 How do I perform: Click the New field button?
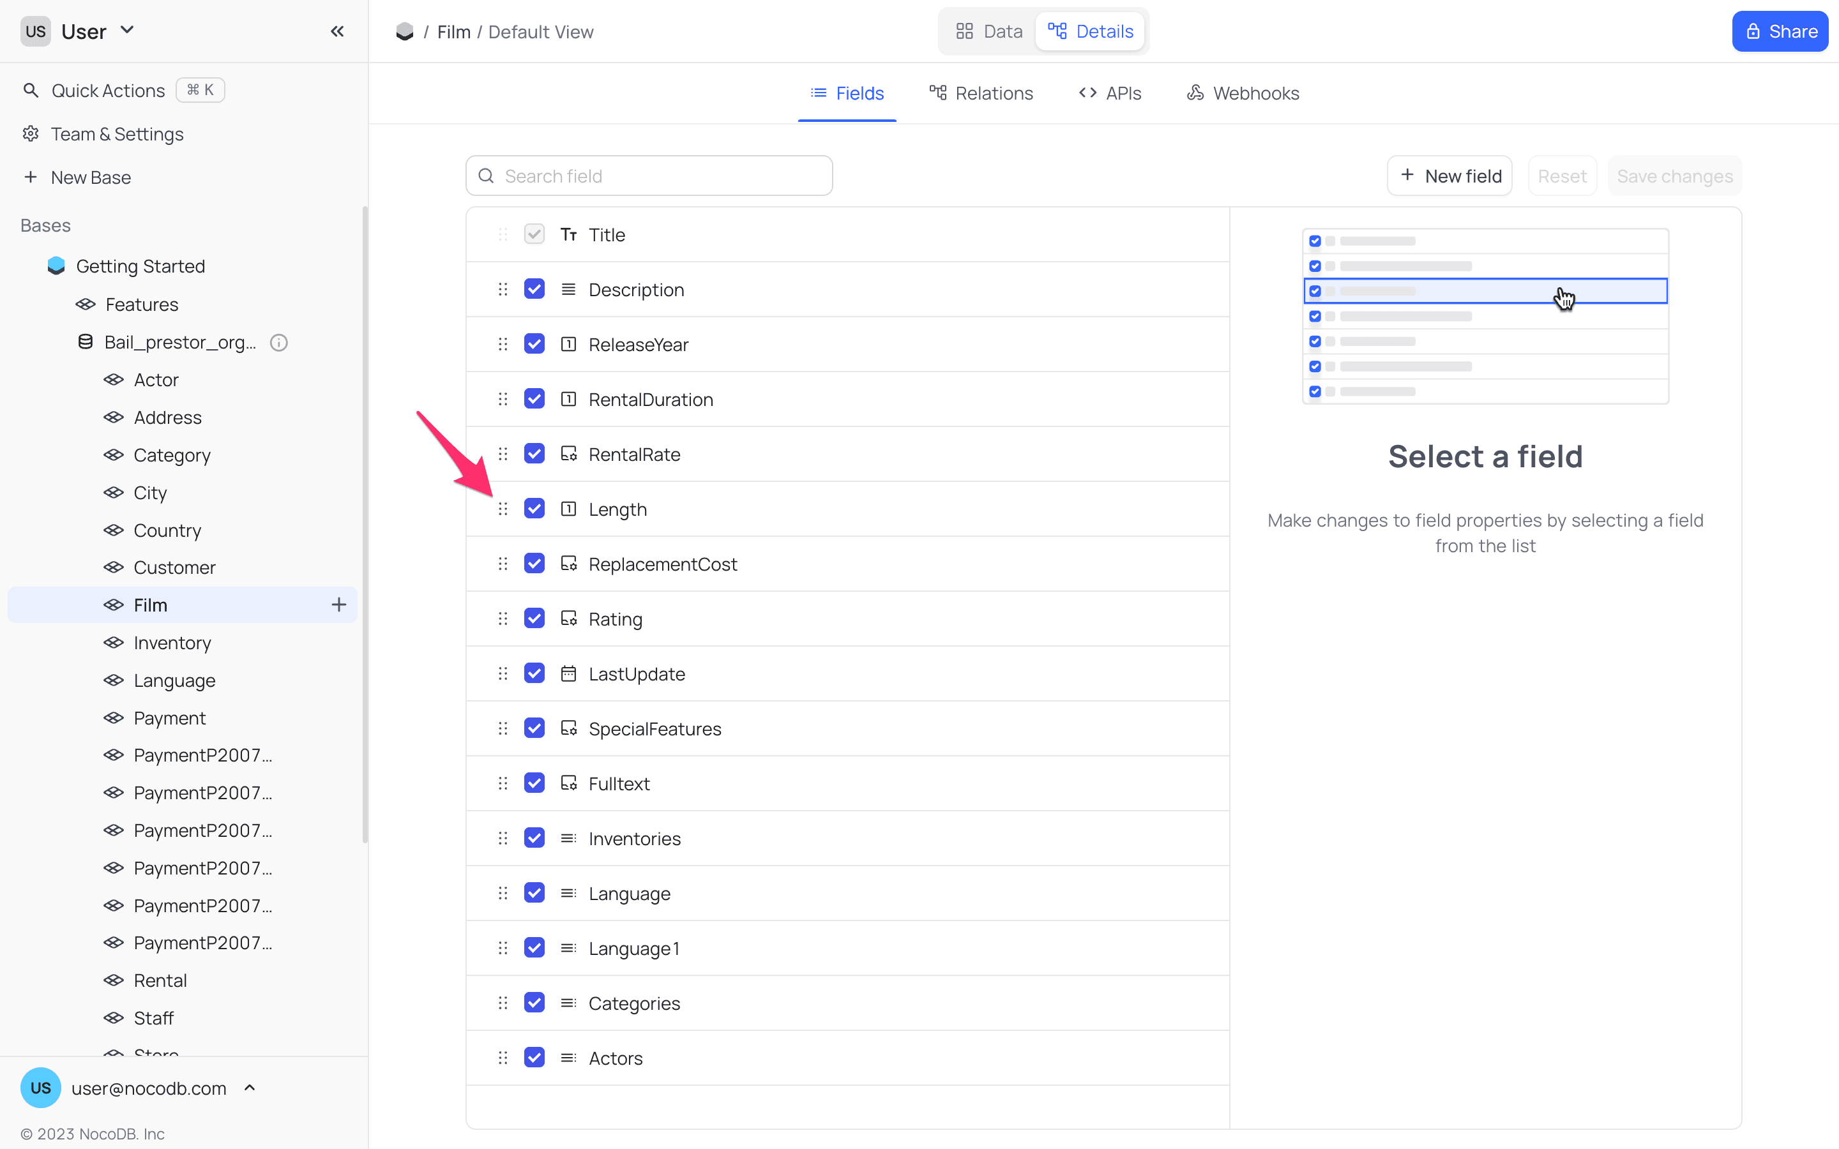click(1449, 176)
